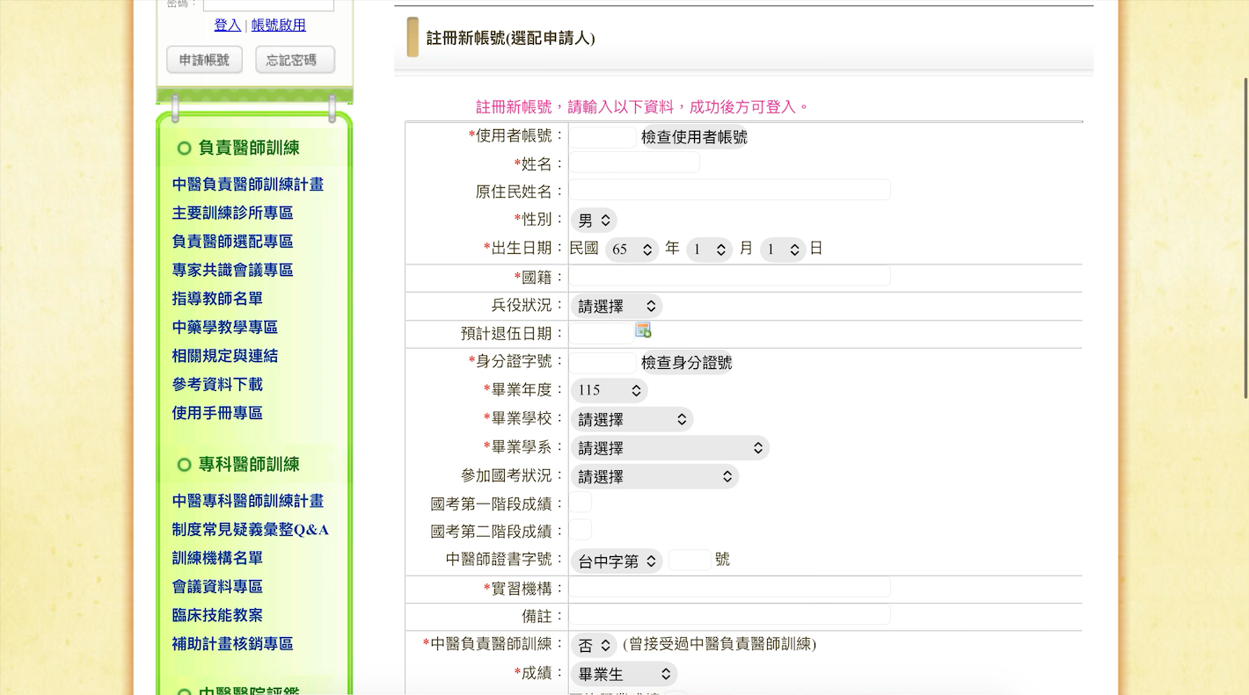The width and height of the screenshot is (1249, 695).
Task: Open 中醫負責醫師訓練計畫 in the sidebar
Action: pos(248,185)
